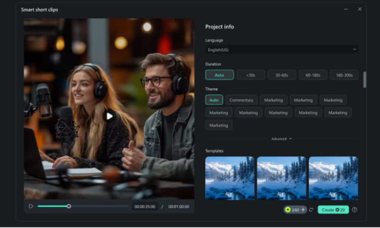This screenshot has width=380, height=228.
Task: Choose the 30-60s duration button
Action: coord(282,75)
